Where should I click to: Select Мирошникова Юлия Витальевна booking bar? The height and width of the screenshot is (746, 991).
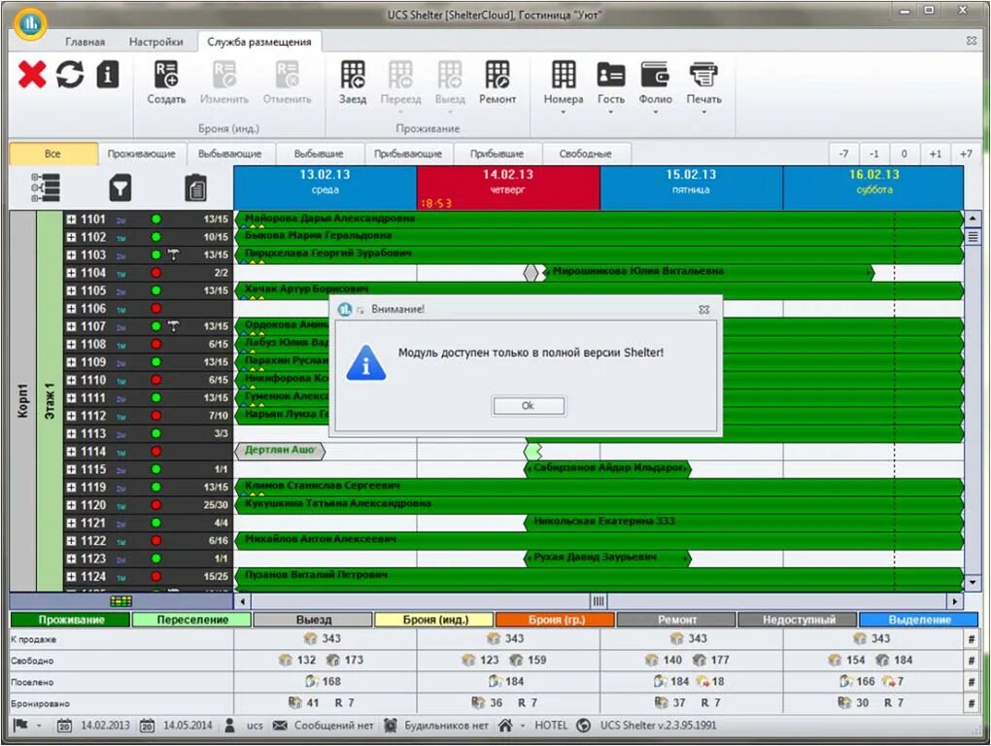click(708, 272)
